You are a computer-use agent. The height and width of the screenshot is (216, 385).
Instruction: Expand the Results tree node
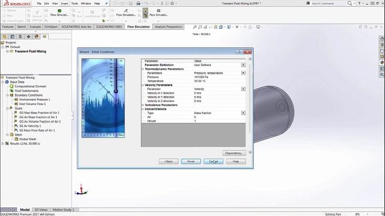coord(2,143)
